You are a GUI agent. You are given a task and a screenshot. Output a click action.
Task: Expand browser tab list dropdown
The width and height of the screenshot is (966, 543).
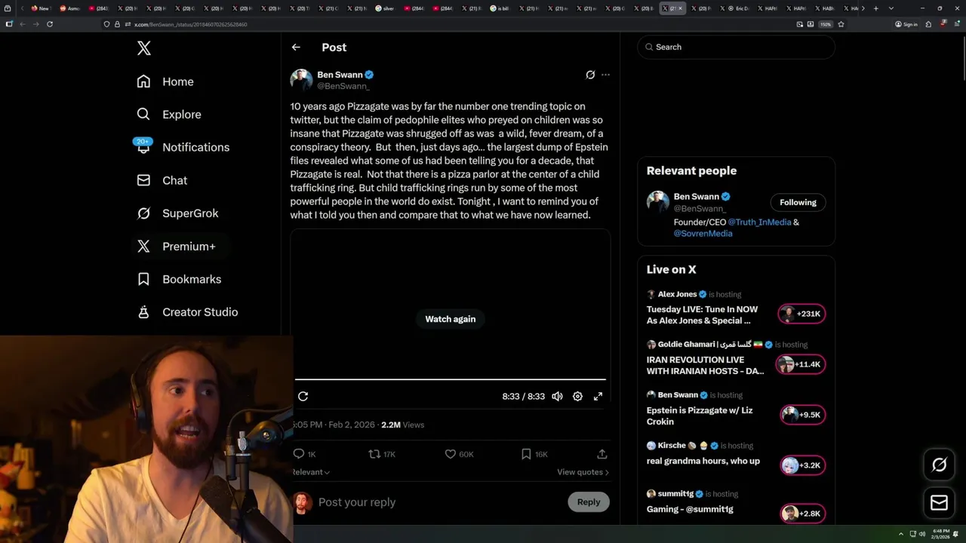891,8
